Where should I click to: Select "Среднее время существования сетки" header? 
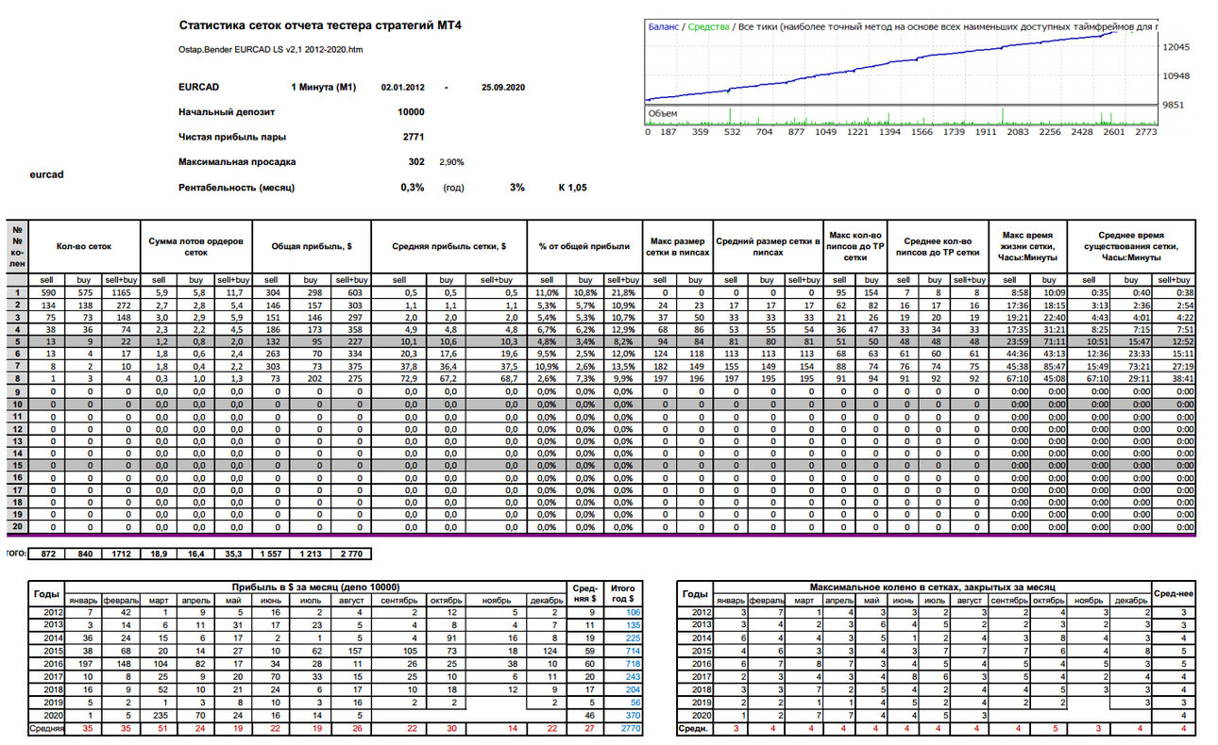point(1130,246)
